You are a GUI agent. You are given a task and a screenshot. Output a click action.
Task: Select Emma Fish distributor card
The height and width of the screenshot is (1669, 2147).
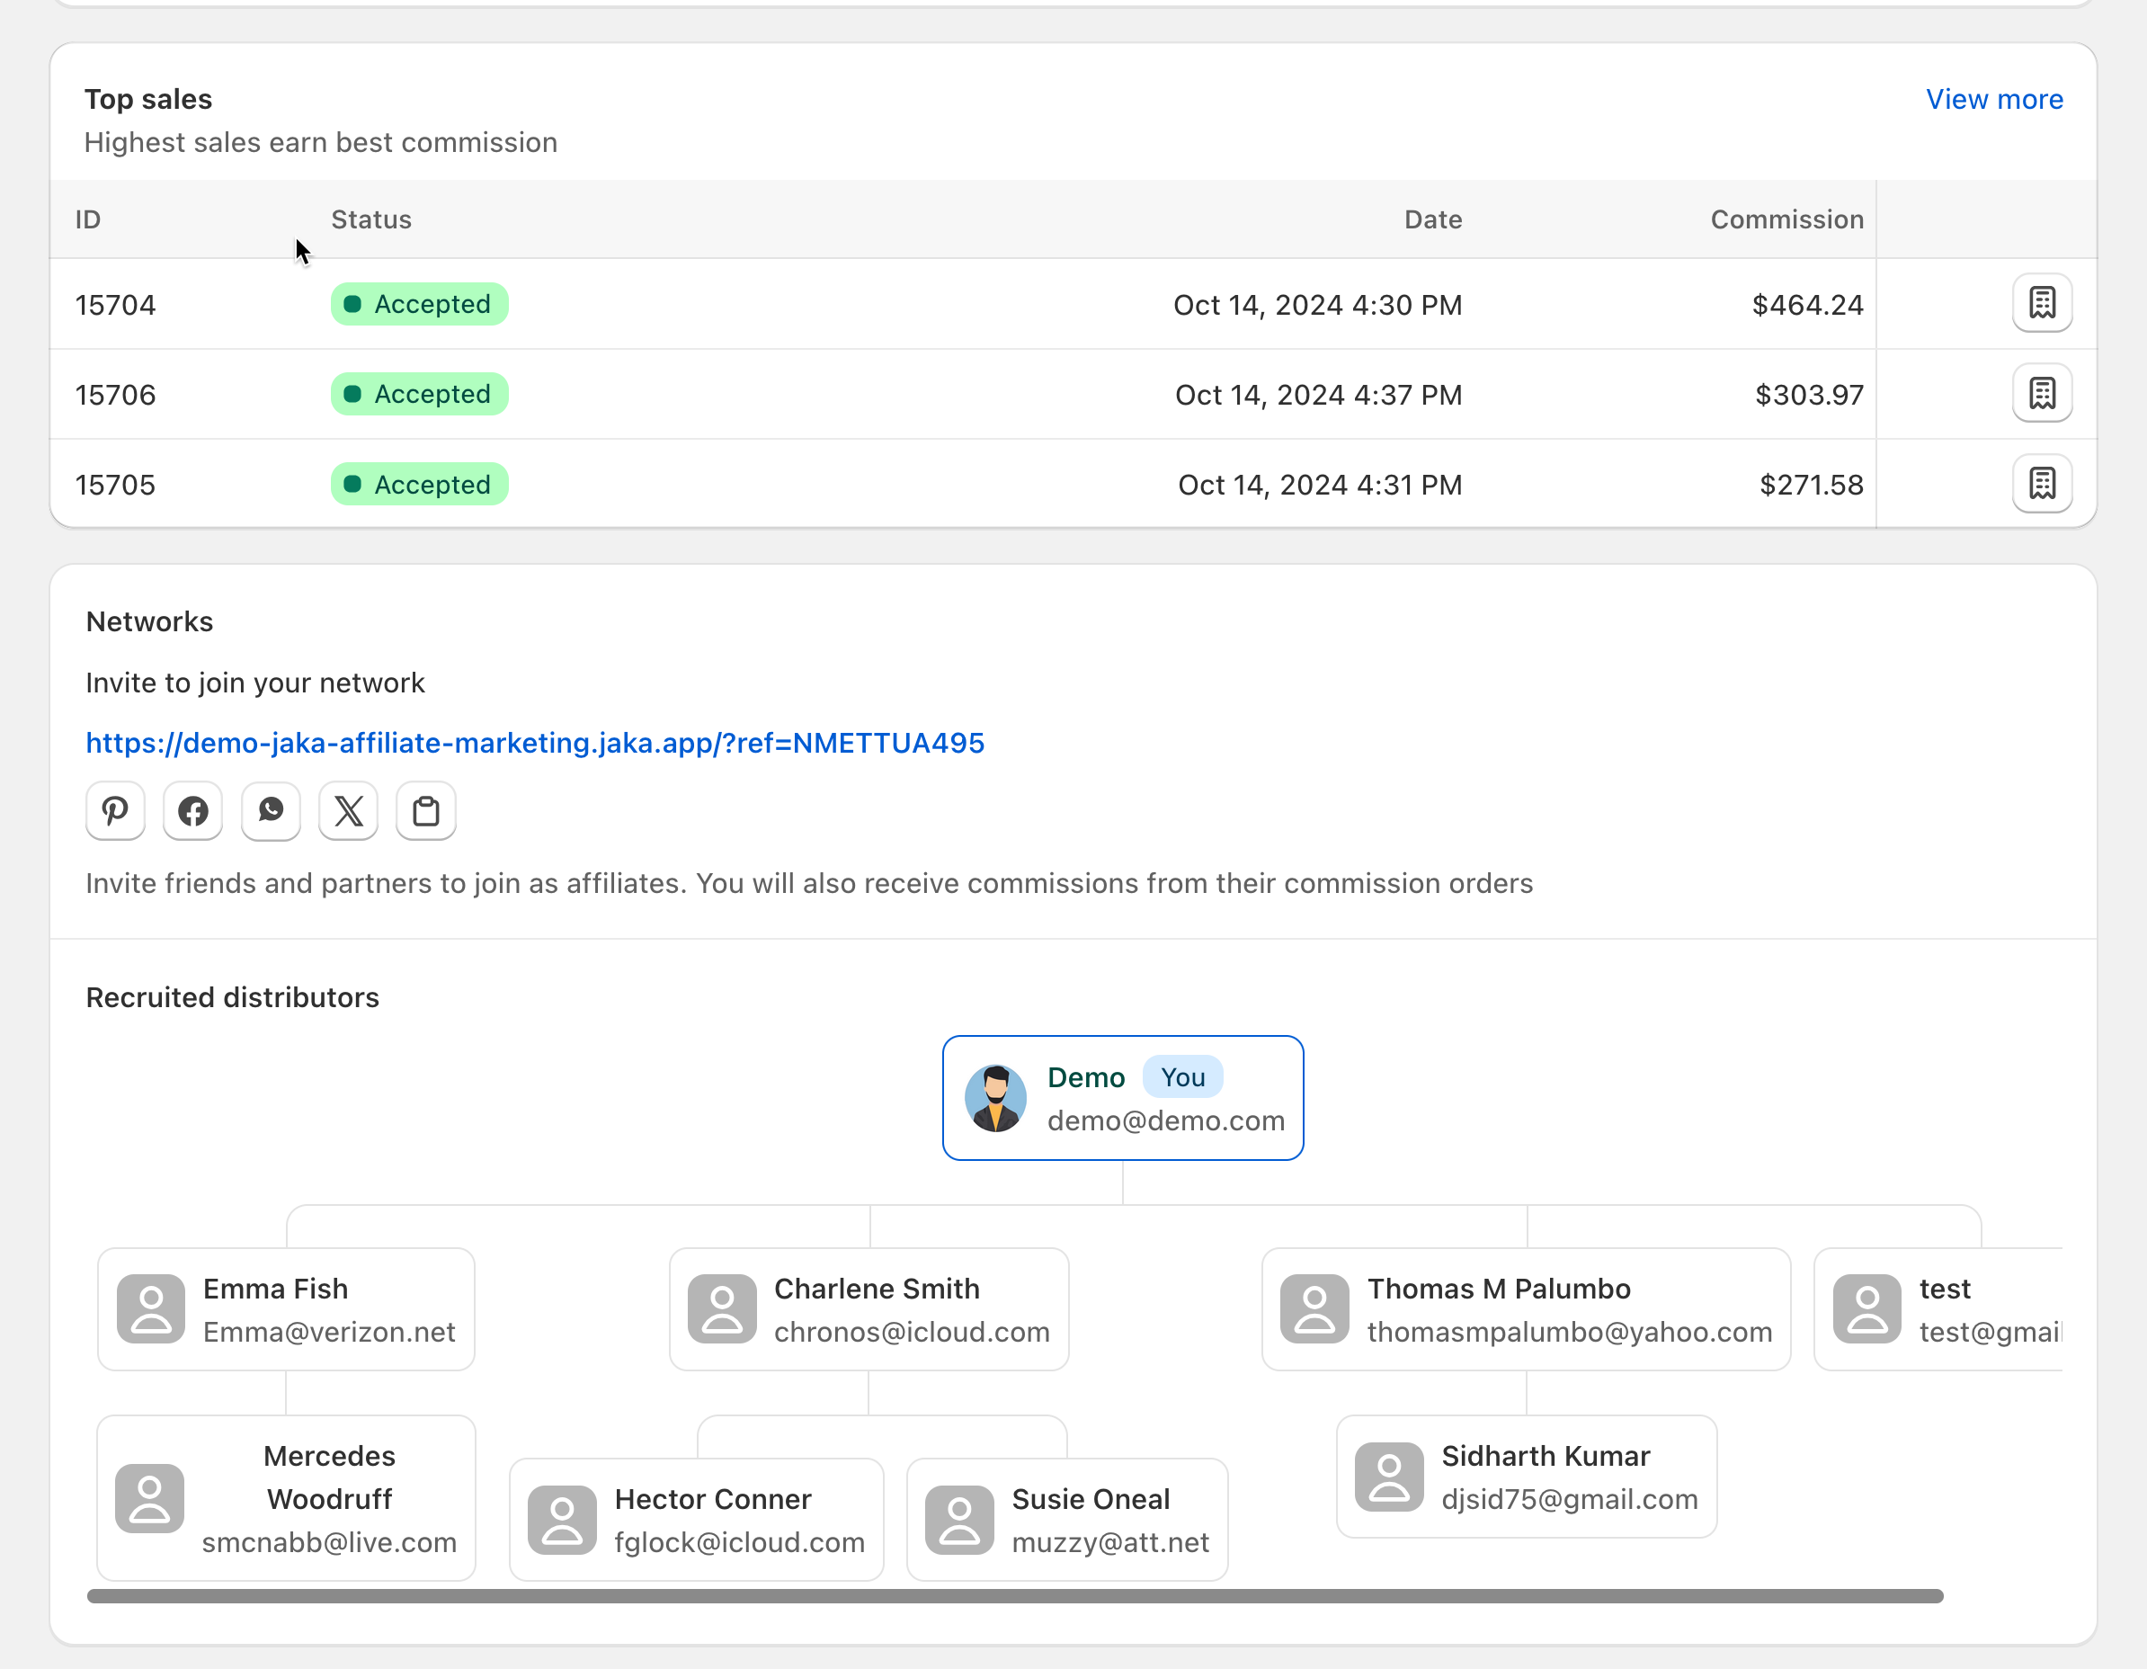point(286,1309)
